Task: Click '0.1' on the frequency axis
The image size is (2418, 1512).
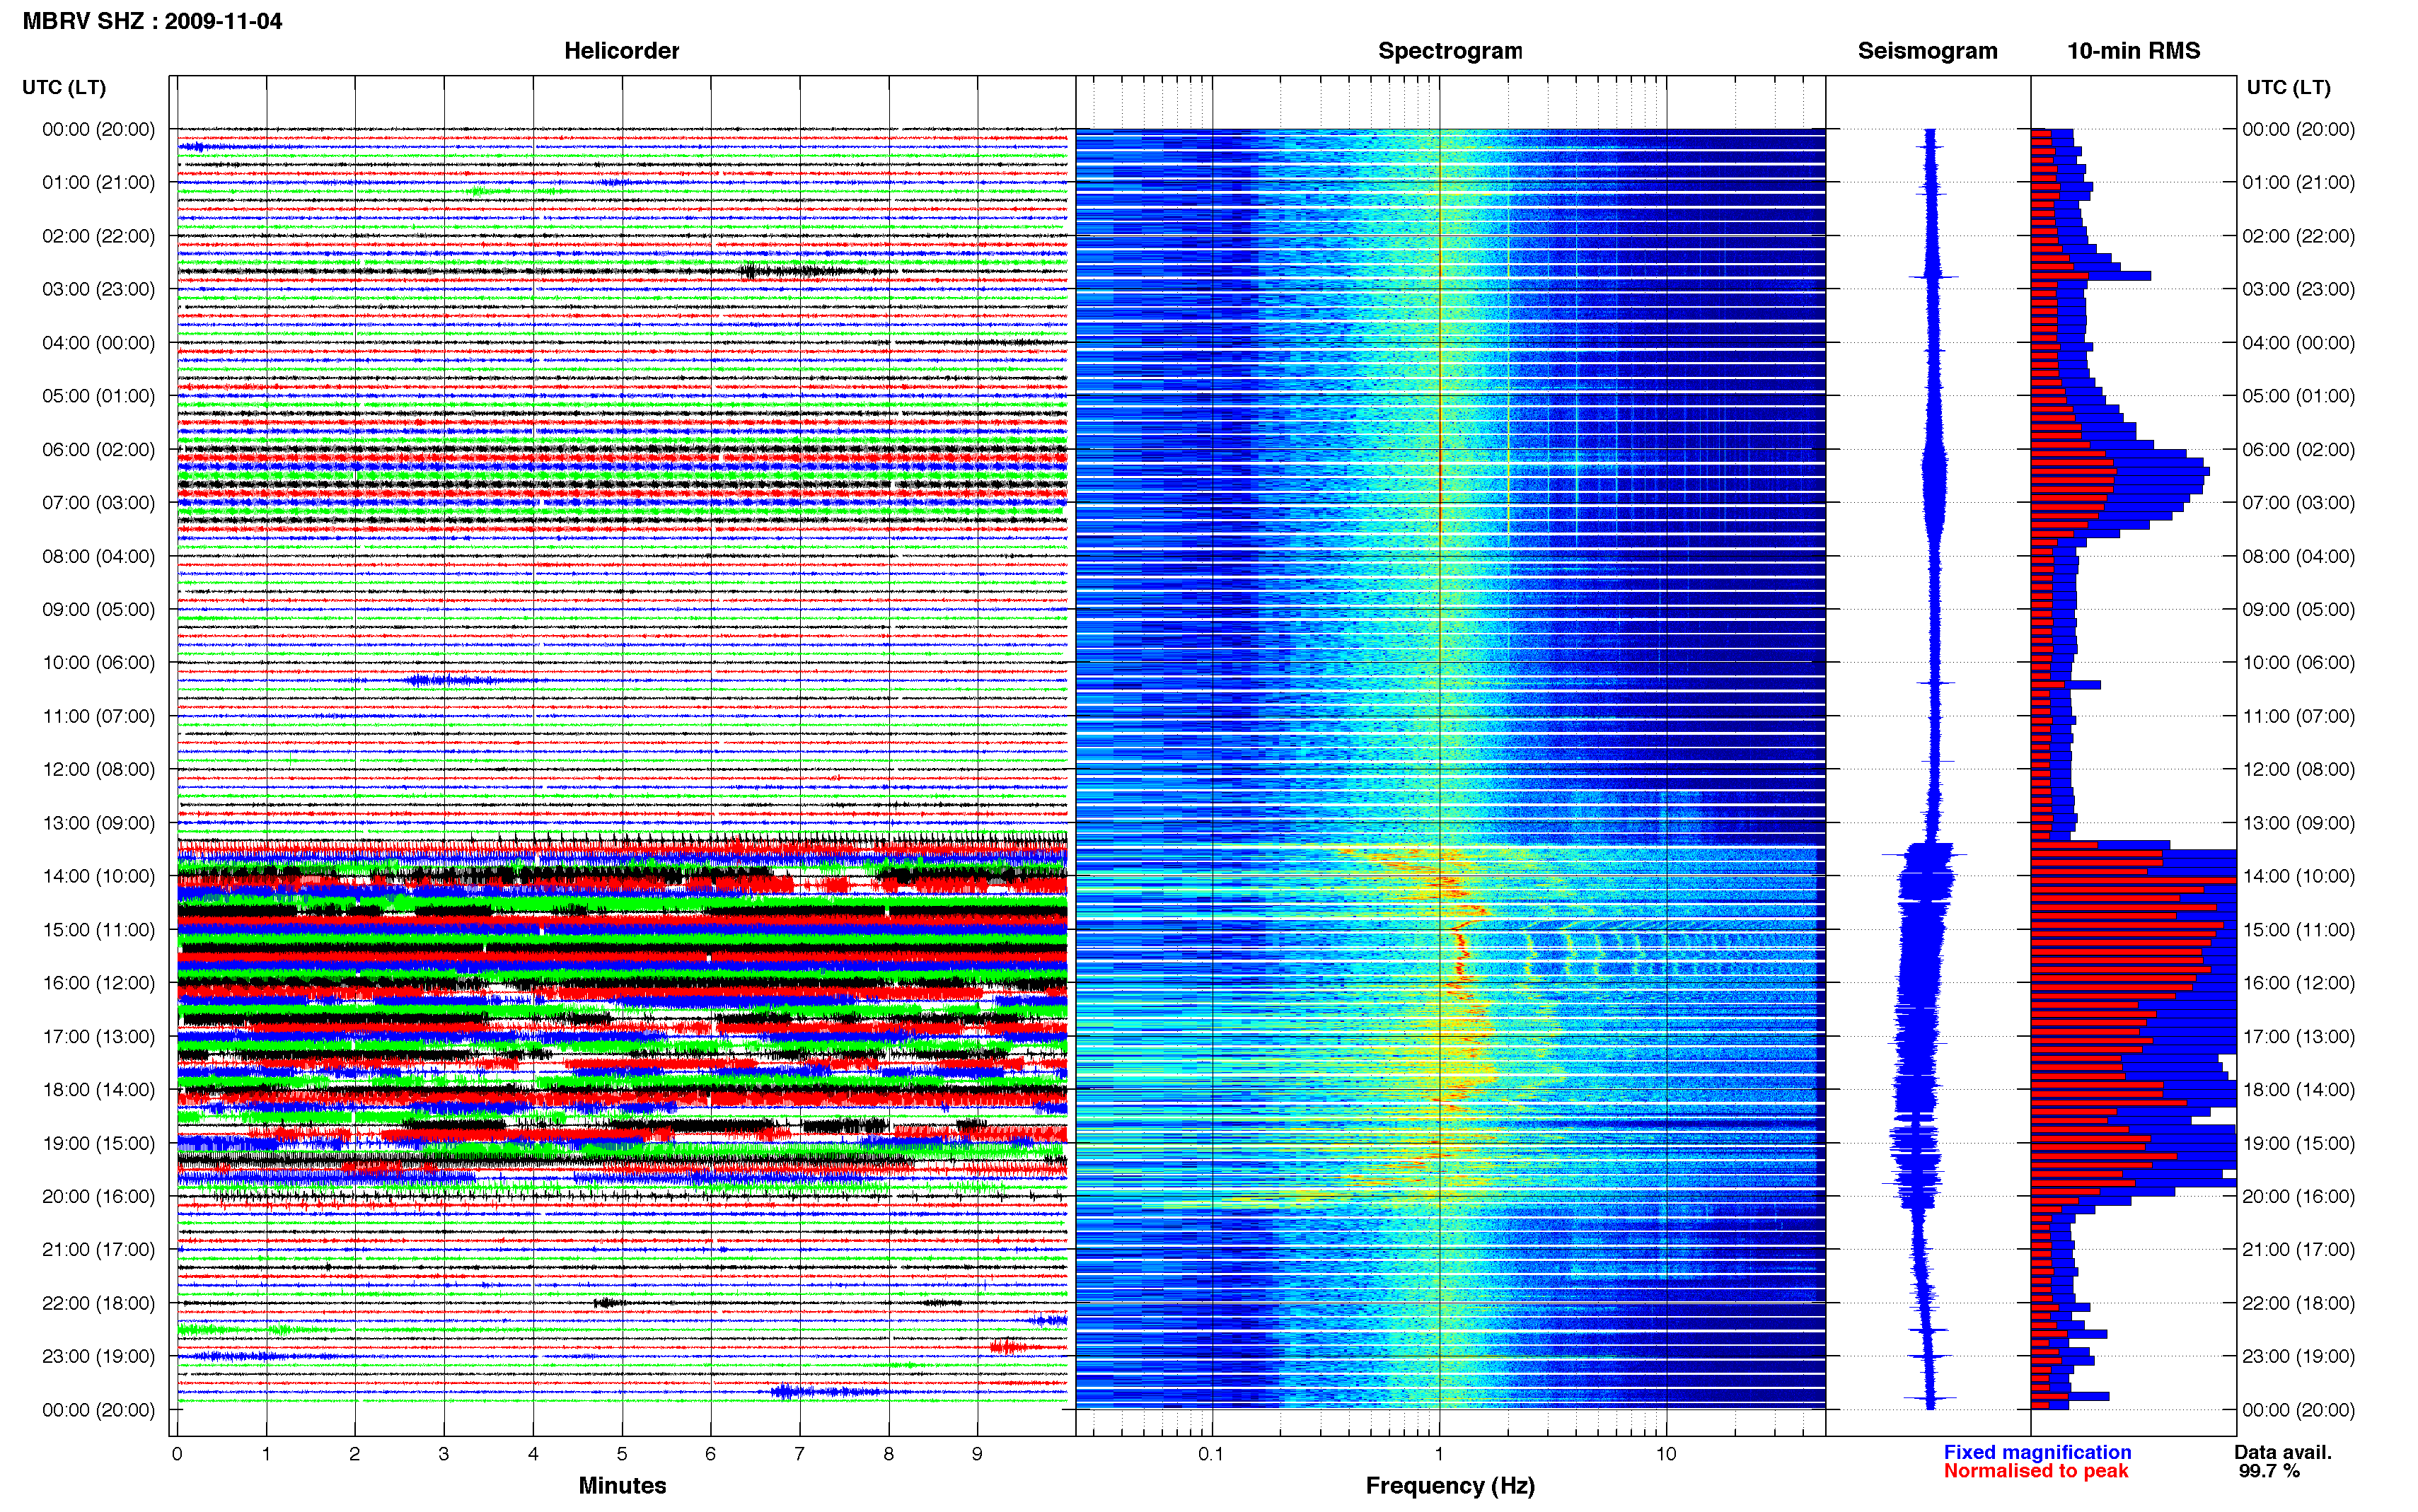Action: pos(1211,1454)
